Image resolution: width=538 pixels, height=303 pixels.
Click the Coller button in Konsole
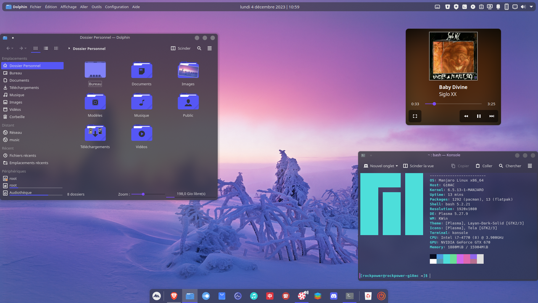pyautogui.click(x=483, y=166)
